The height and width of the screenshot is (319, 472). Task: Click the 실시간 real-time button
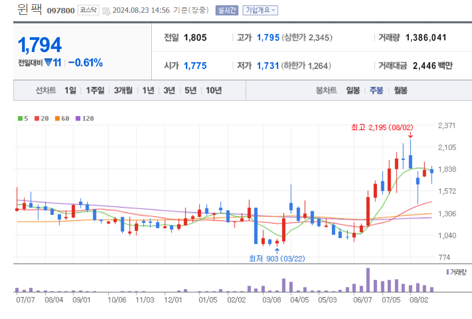click(227, 11)
